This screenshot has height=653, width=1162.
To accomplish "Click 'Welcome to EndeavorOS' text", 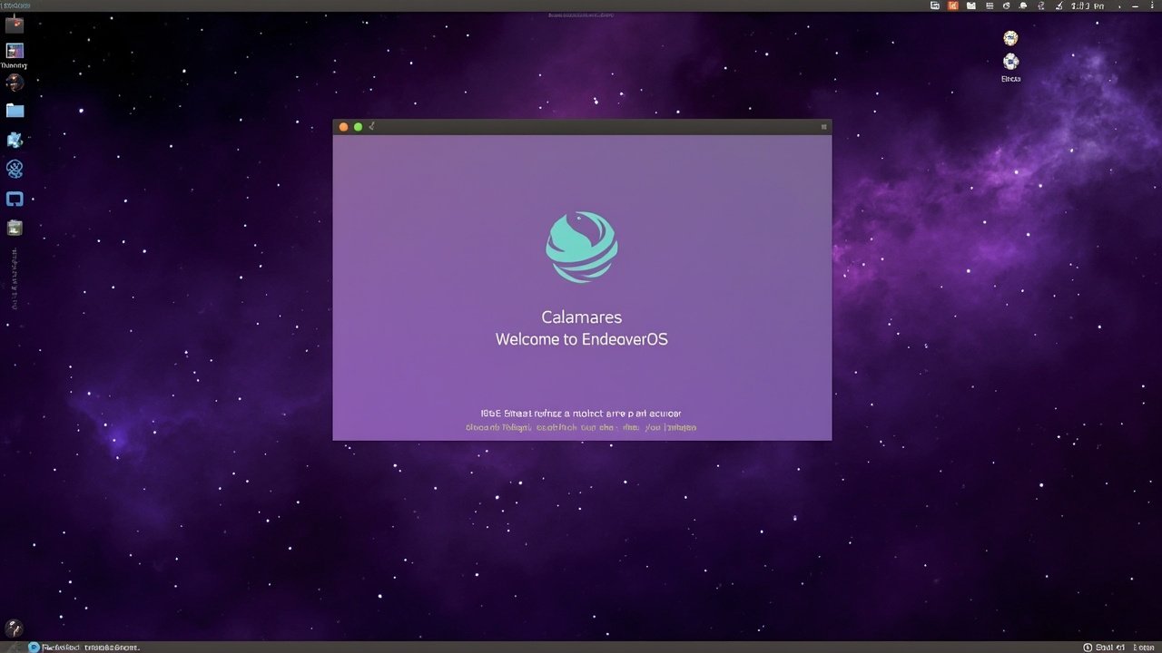I will point(582,339).
